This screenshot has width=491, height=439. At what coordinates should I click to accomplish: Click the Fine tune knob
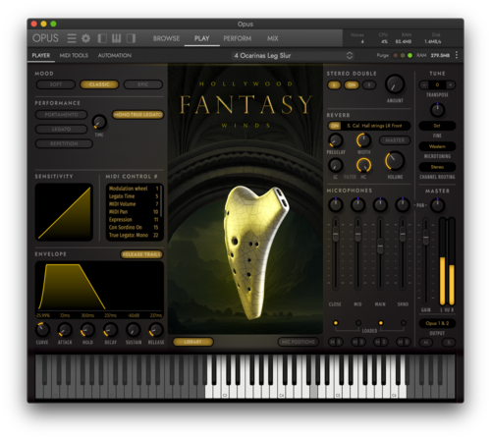[x=437, y=110]
